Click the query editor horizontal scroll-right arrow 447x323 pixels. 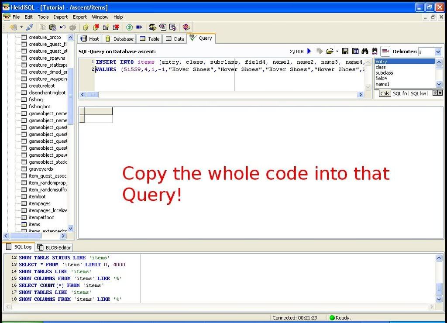pos(361,94)
